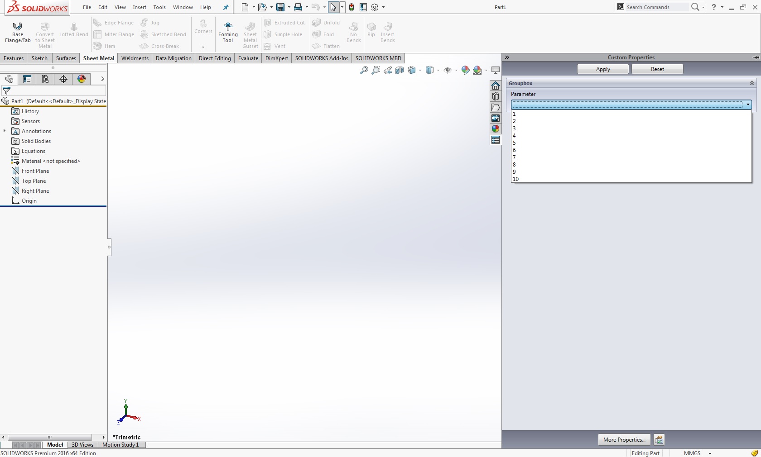
Task: Click the Base Flange/Tab tool
Action: [x=18, y=32]
